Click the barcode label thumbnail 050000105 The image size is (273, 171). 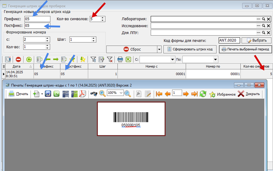pyautogui.click(x=131, y=119)
